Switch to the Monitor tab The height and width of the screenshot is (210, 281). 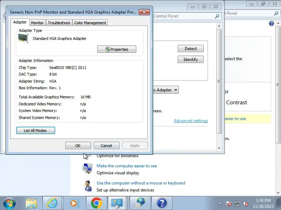coord(37,23)
